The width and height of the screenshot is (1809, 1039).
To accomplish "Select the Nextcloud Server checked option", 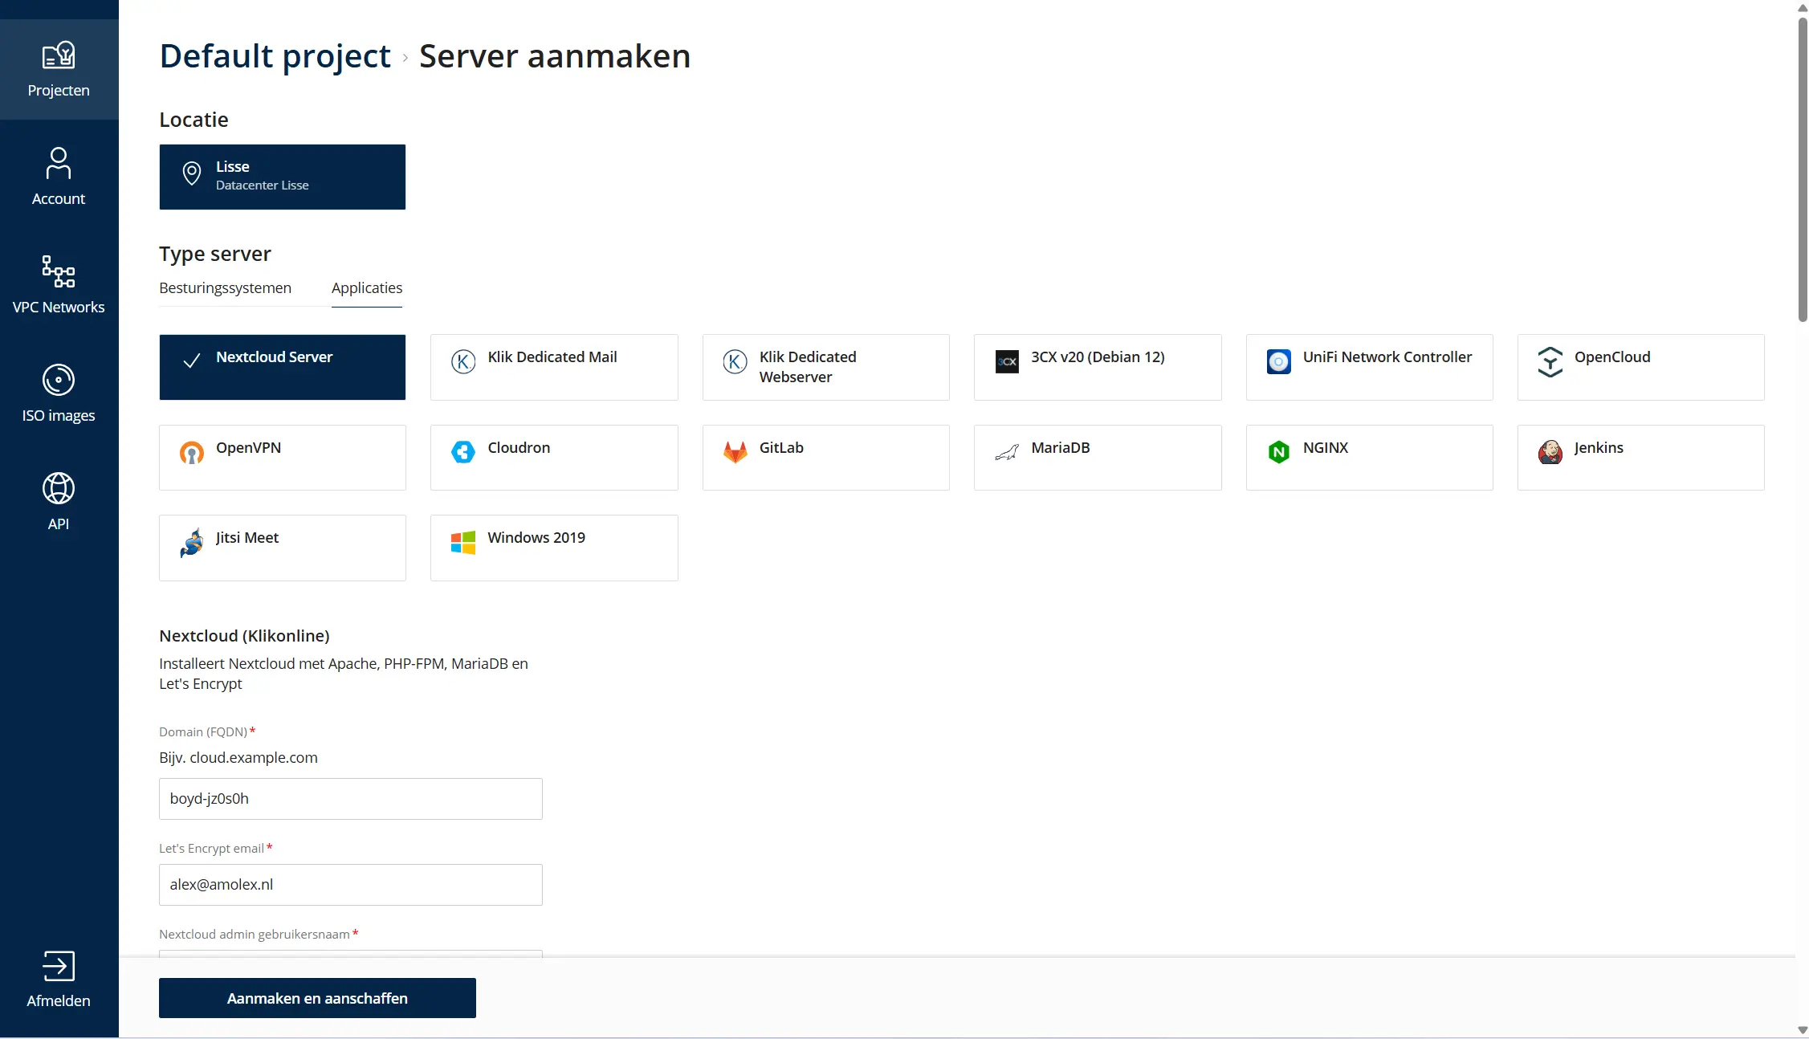I will [283, 367].
